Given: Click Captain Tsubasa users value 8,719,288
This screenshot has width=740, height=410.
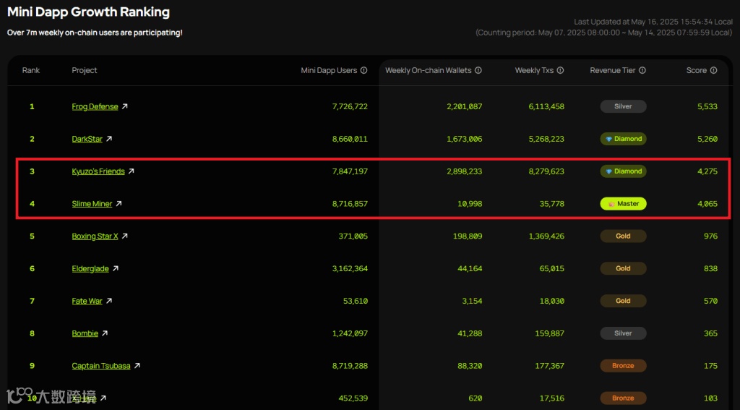Looking at the screenshot, I should coord(350,366).
